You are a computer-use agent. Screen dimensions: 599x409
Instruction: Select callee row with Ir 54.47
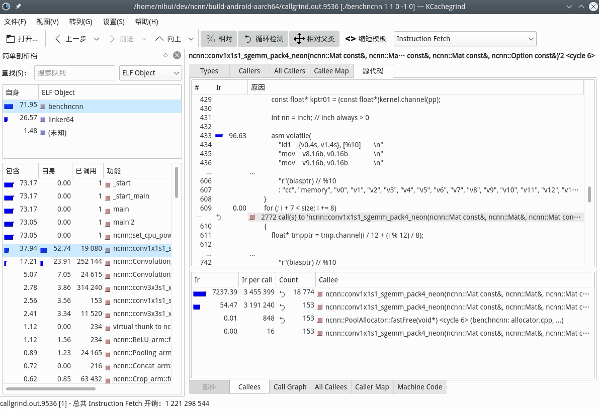point(393,306)
